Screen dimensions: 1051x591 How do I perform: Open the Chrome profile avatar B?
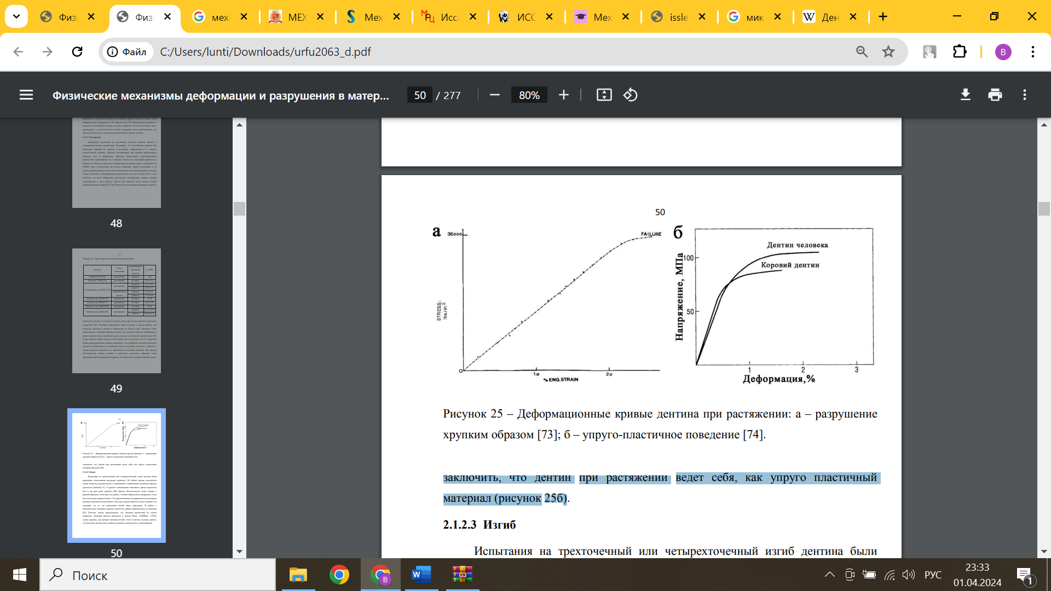(1003, 52)
